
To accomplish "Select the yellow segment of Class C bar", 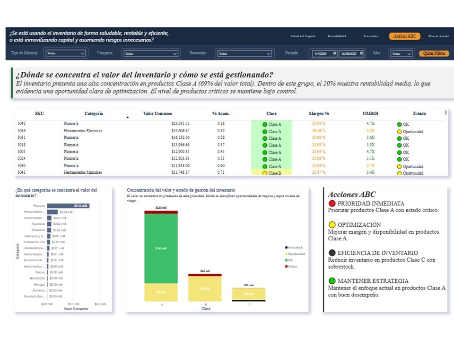I will pyautogui.click(x=249, y=294).
